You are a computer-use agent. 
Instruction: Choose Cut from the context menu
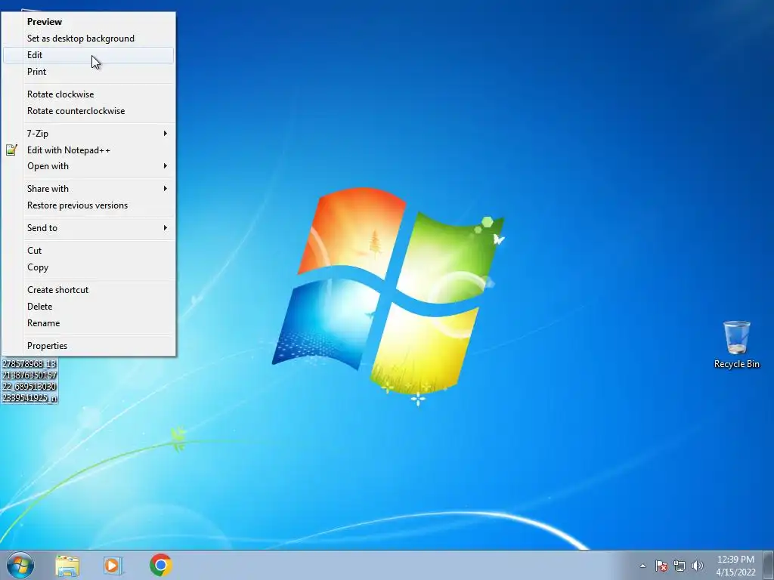pyautogui.click(x=89, y=251)
